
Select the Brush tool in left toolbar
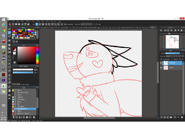point(9,29)
